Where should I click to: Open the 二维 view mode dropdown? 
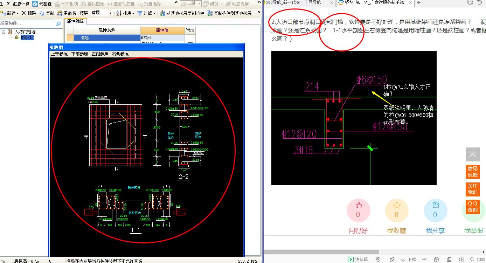(x=191, y=4)
